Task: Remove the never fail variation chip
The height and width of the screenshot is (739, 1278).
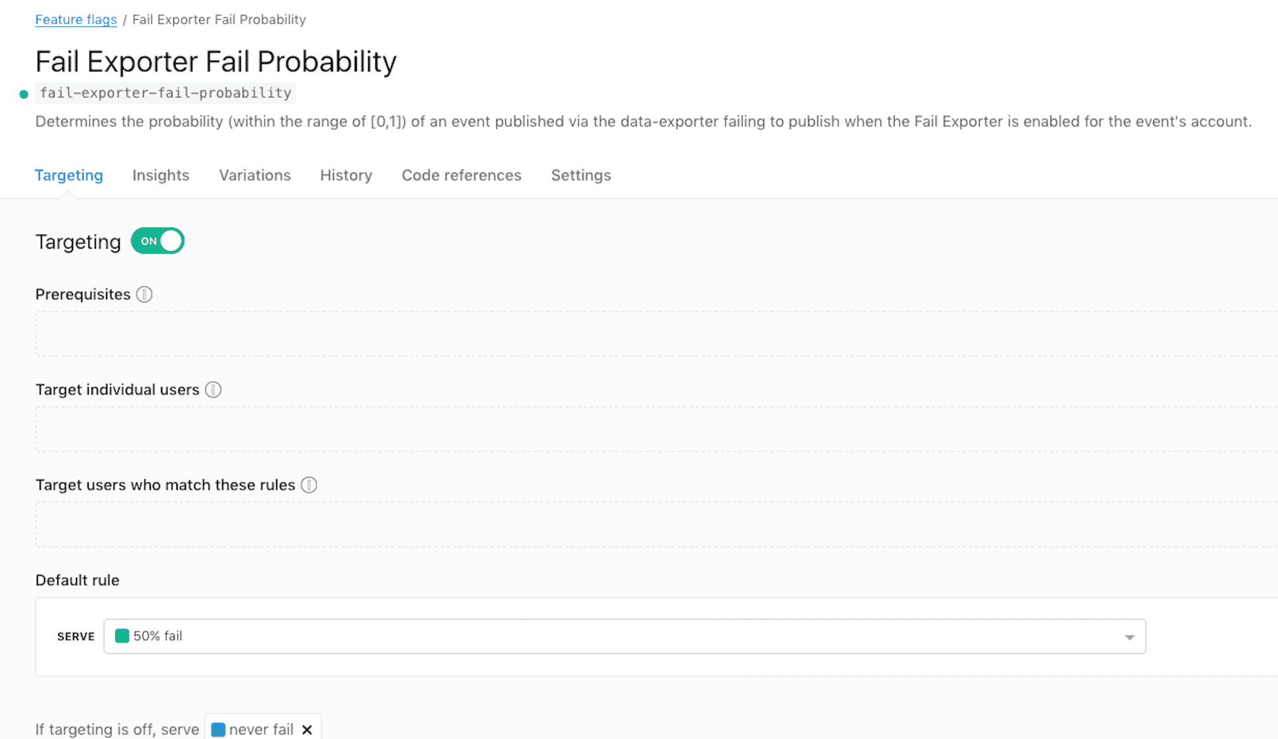Action: click(x=307, y=729)
